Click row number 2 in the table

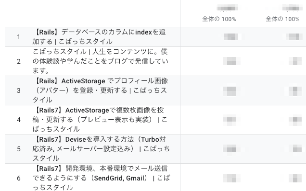(x=19, y=61)
